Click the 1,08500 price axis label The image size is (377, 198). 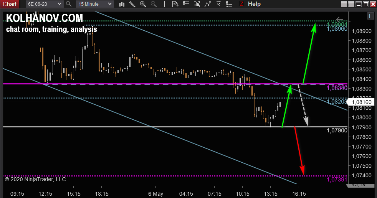(x=361, y=70)
